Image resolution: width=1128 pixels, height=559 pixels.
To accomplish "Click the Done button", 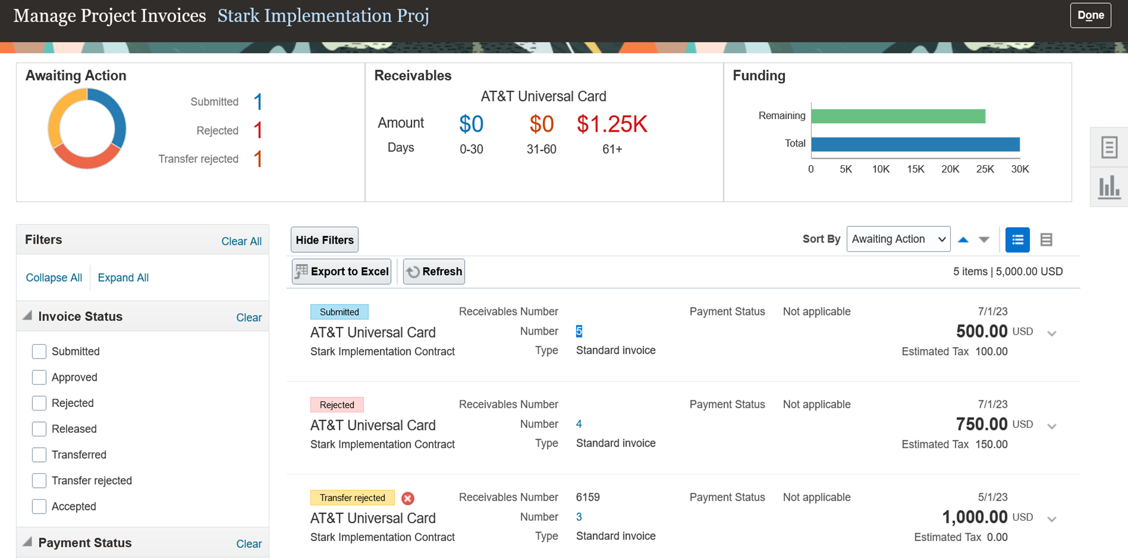I will [x=1090, y=15].
